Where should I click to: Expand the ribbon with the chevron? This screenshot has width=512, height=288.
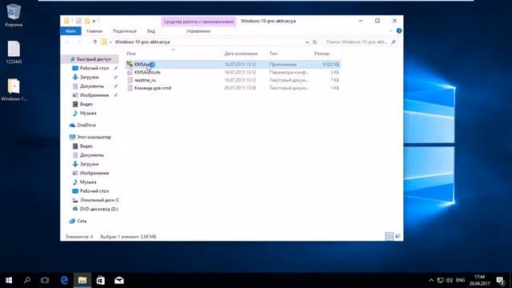click(391, 31)
